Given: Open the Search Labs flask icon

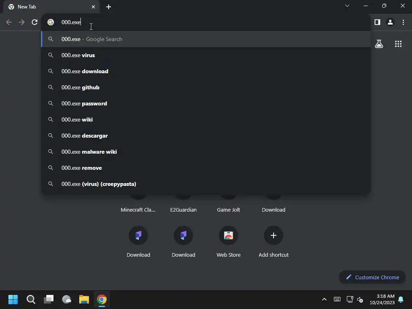Looking at the screenshot, I should pyautogui.click(x=379, y=43).
